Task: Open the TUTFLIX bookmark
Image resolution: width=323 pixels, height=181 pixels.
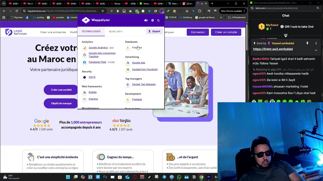Action: coord(171,18)
